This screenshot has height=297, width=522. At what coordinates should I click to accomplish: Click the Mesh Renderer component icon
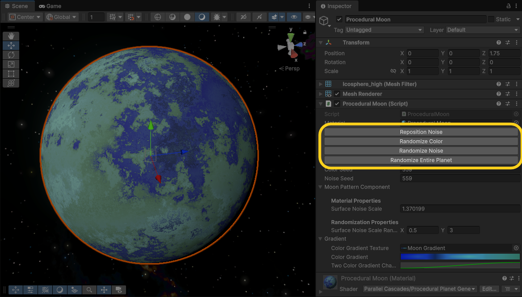point(328,94)
